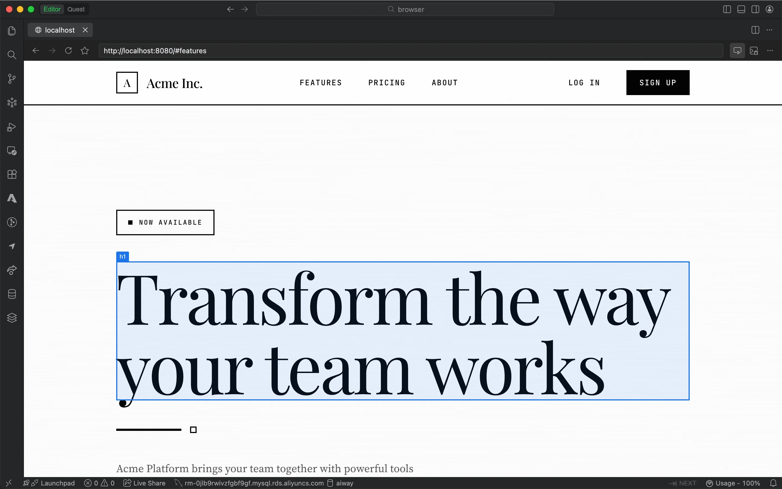Image resolution: width=782 pixels, height=489 pixels.
Task: Open the accounts profile icon menu
Action: pyautogui.click(x=770, y=10)
